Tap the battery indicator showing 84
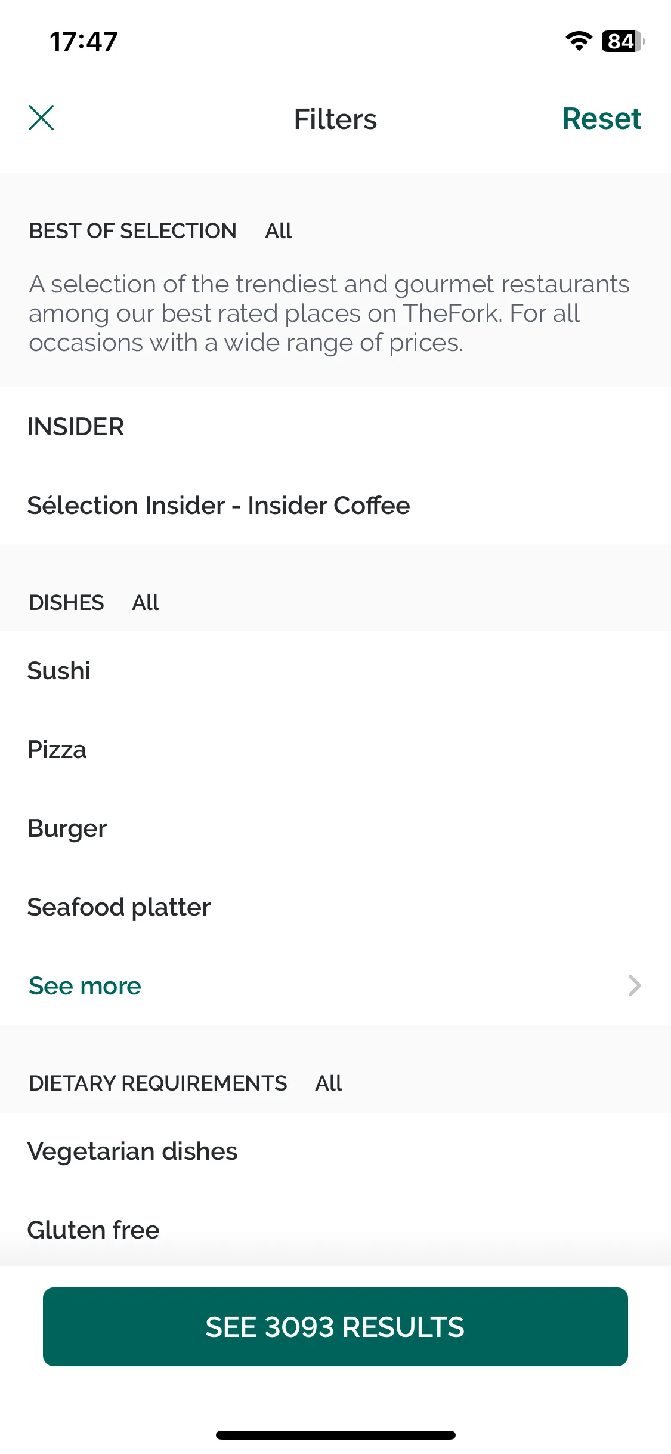The width and height of the screenshot is (671, 1454). pyautogui.click(x=623, y=41)
